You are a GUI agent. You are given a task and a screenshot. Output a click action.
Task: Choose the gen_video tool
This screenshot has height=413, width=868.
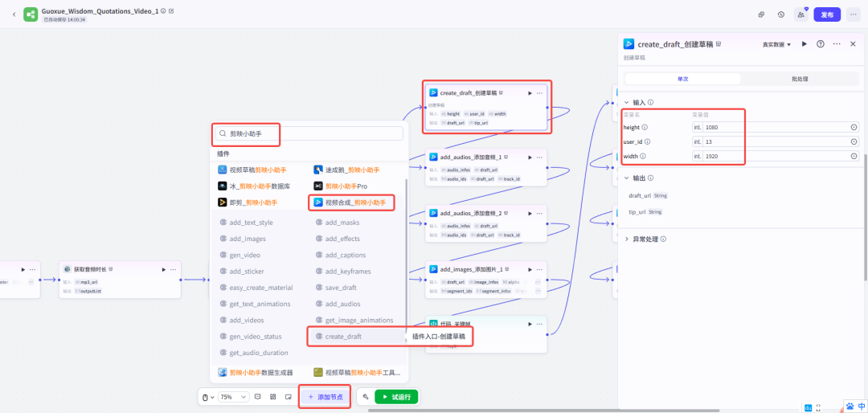click(x=240, y=256)
